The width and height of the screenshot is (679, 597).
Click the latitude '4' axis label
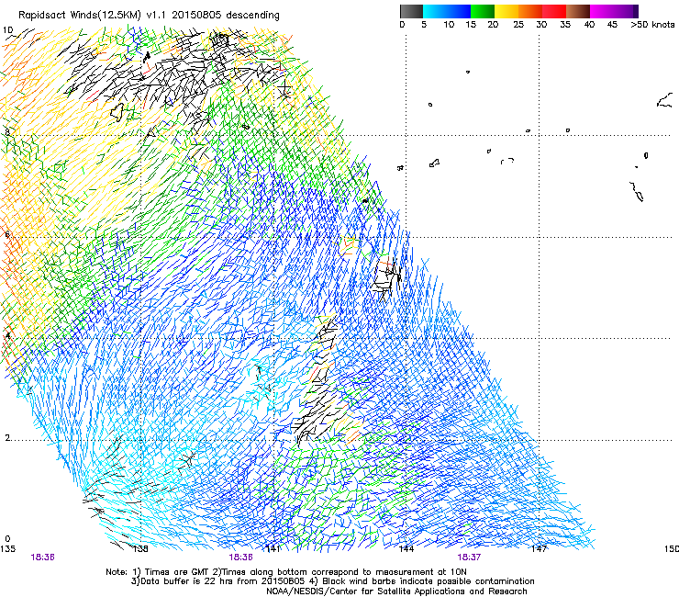pos(7,335)
